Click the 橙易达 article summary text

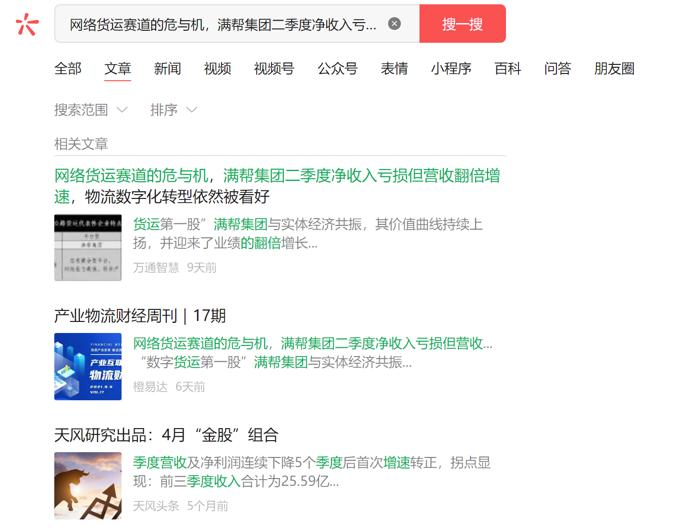point(313,353)
